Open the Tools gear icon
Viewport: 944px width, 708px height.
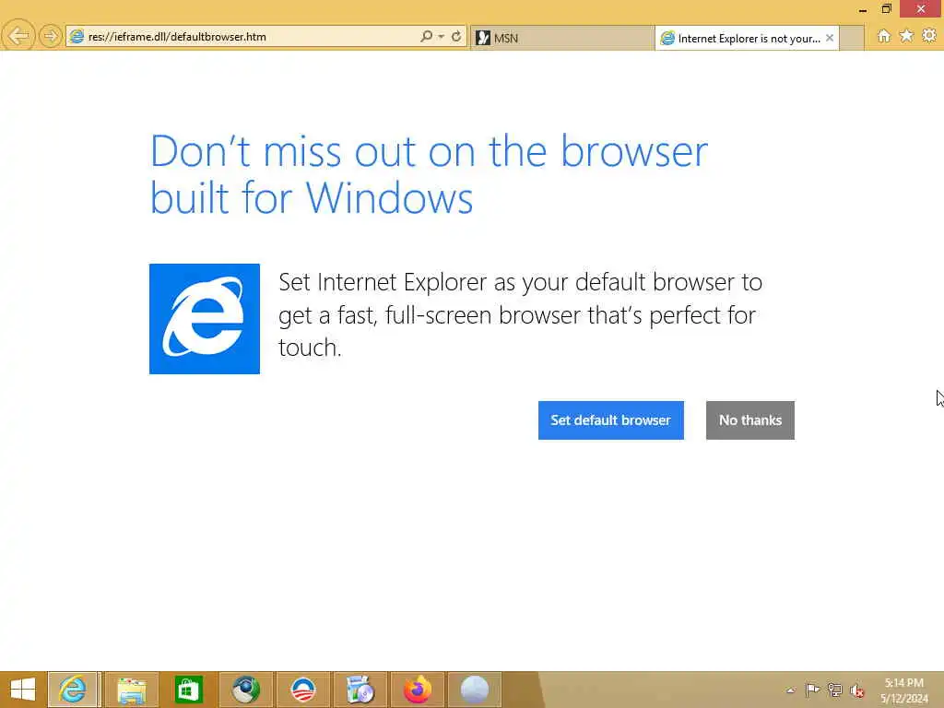(929, 36)
